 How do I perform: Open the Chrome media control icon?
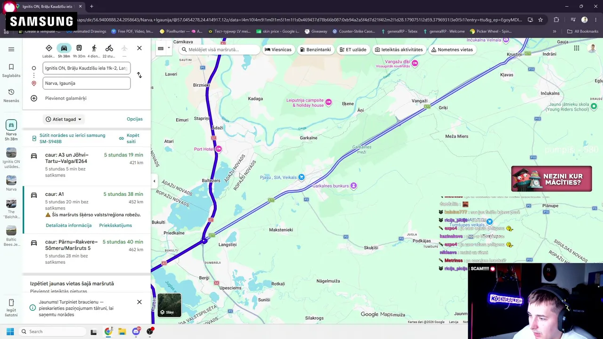pos(573,20)
